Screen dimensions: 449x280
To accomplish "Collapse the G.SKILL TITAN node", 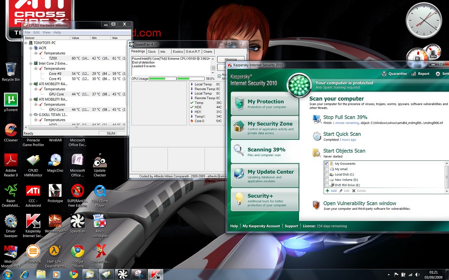I will tap(31, 115).
